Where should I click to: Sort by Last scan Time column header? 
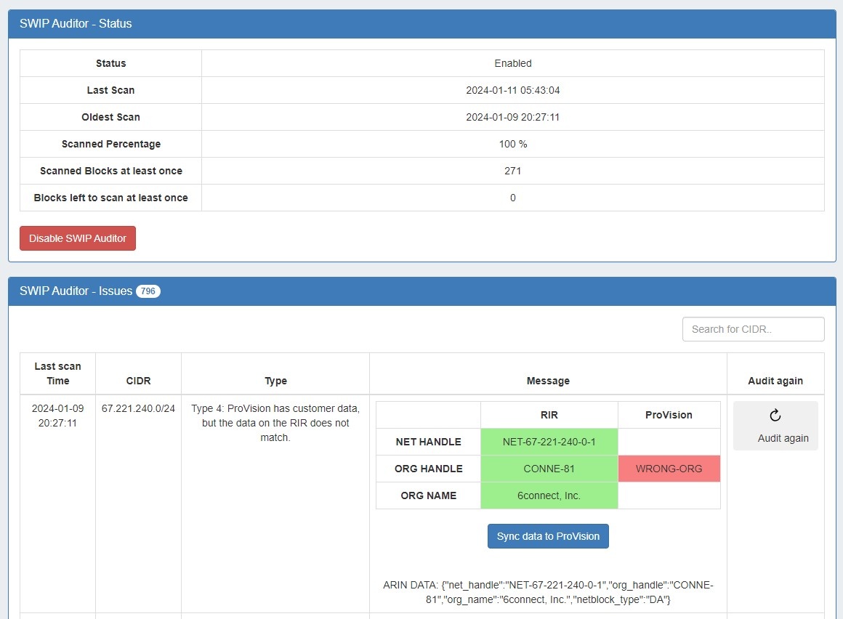click(58, 373)
